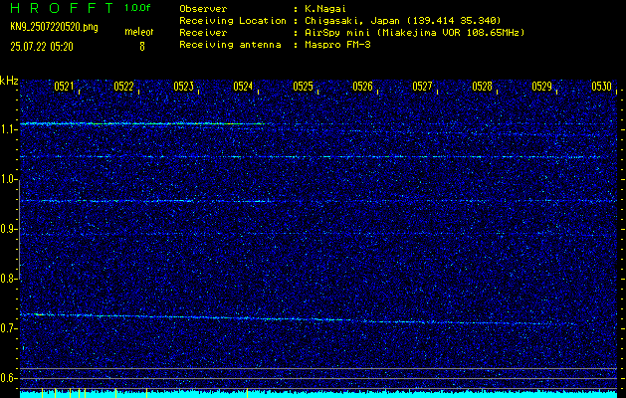This screenshot has width=626, height=398.
Task: Click the 0526 time axis label
Action: point(362,87)
